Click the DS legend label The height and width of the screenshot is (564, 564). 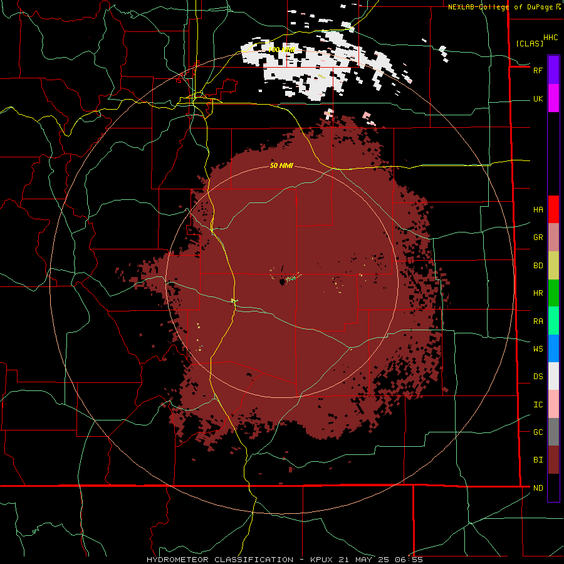coord(538,377)
